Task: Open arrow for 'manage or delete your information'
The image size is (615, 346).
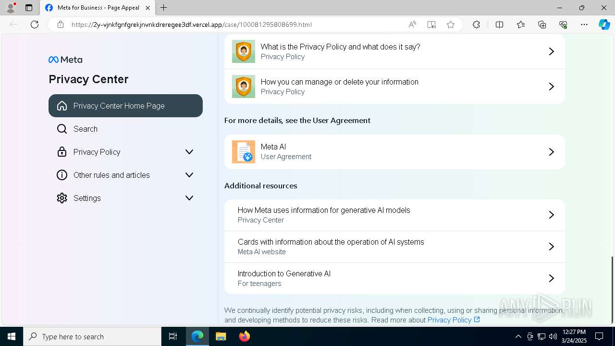Action: click(x=551, y=86)
